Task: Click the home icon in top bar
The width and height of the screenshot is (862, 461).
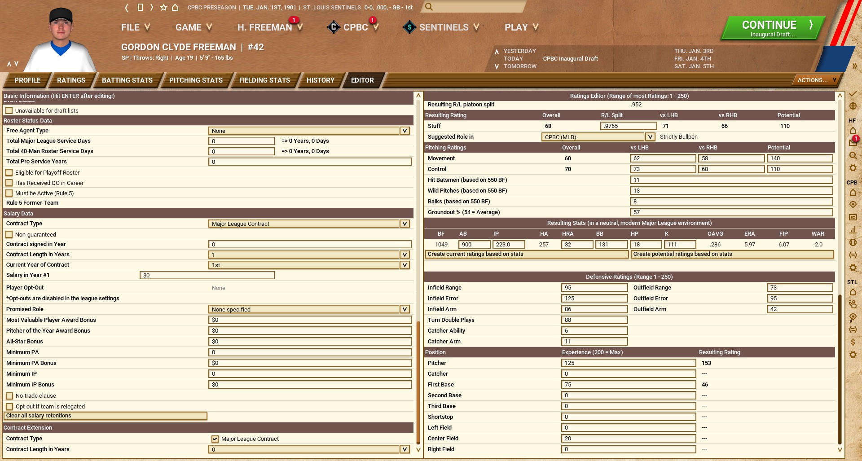Action: [x=176, y=8]
